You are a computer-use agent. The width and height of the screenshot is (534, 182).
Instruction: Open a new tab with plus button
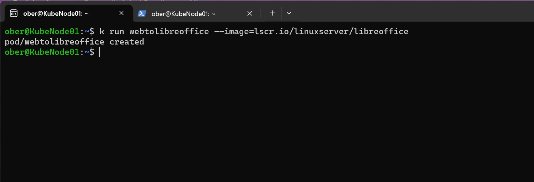273,13
